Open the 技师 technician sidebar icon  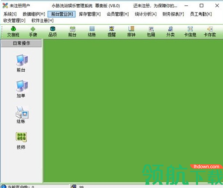(21, 141)
